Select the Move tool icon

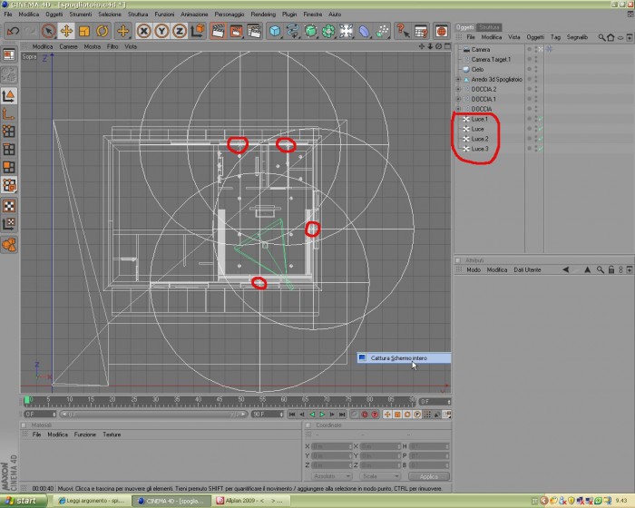(x=66, y=31)
